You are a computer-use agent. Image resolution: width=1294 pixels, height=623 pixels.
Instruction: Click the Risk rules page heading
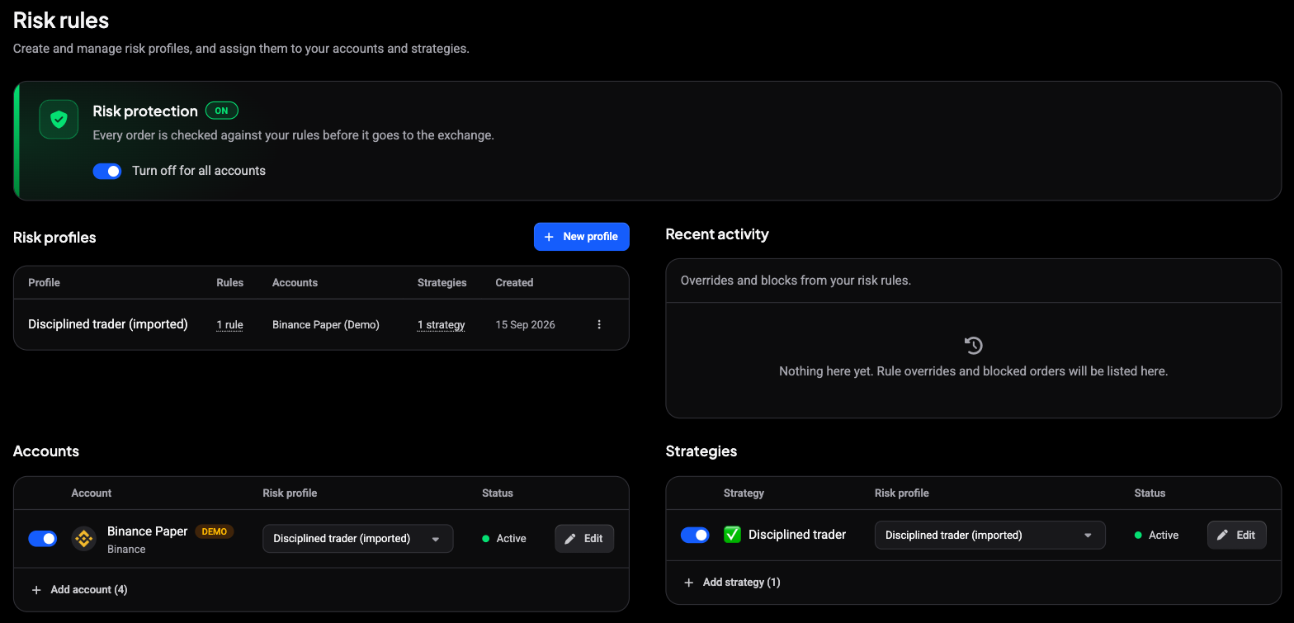[x=61, y=20]
